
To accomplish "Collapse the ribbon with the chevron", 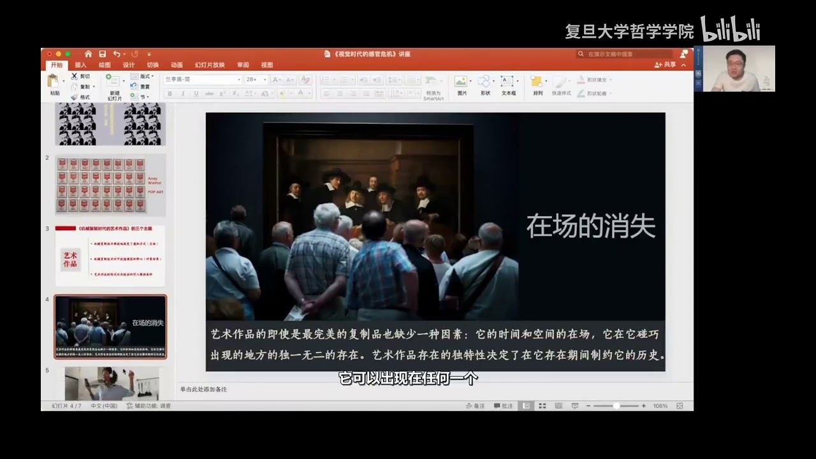I will click(x=684, y=65).
